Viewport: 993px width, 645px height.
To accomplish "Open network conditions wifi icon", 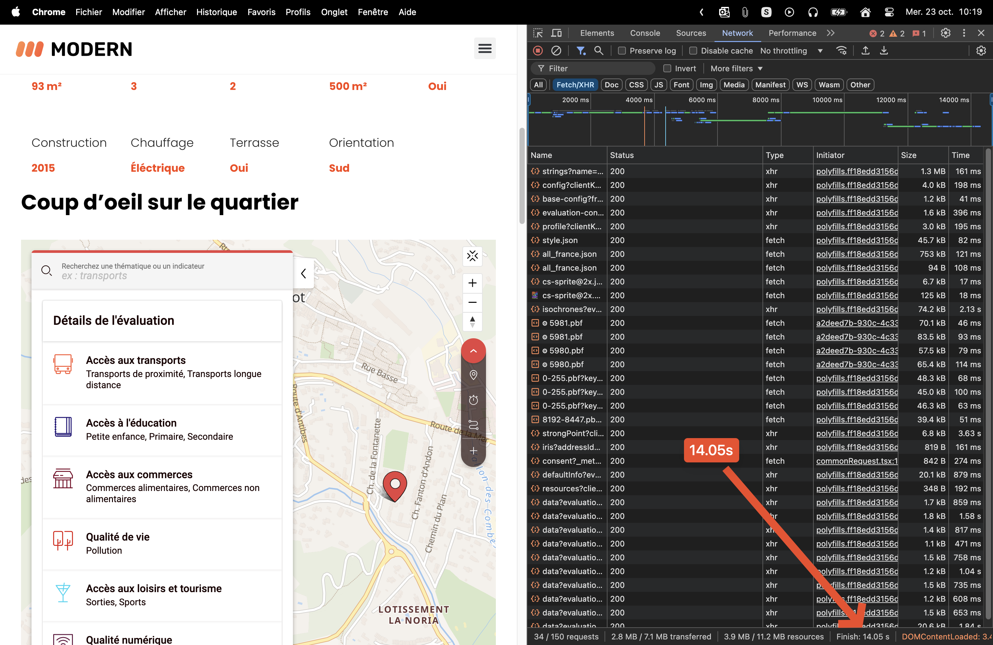I will [841, 51].
